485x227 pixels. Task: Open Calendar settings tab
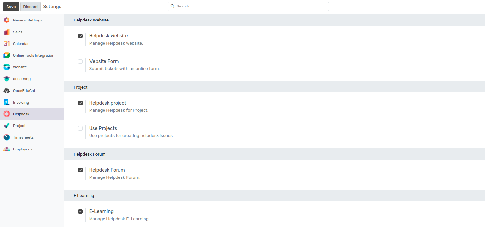(x=32, y=44)
